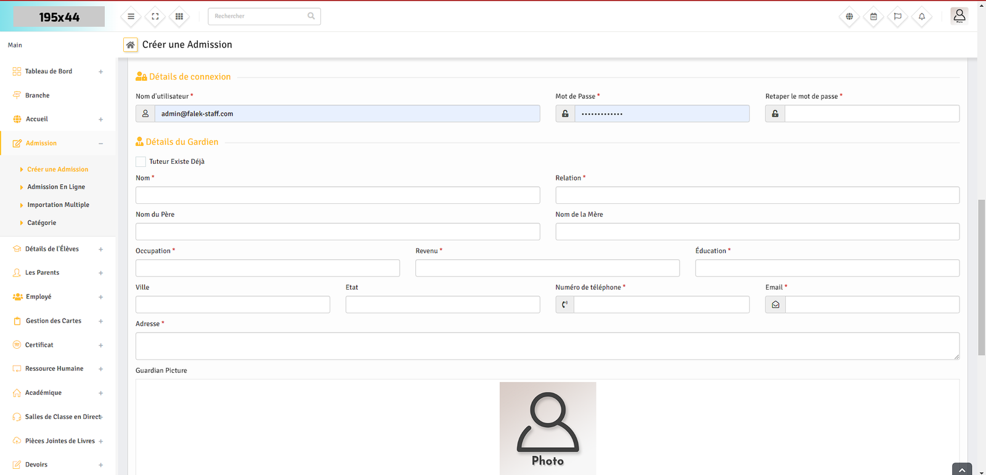Screen dimensions: 986x475
Task: Collapse the Admission sidebar section
Action: pyautogui.click(x=100, y=144)
